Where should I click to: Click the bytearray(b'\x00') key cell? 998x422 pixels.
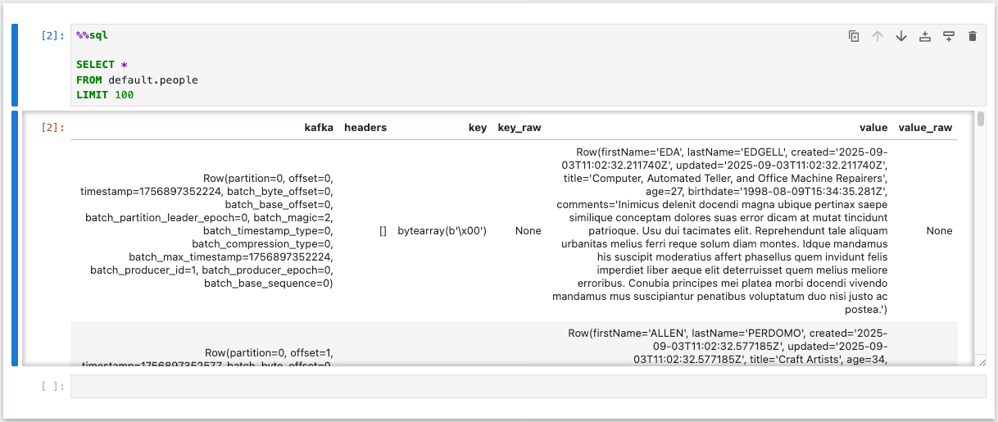(x=442, y=231)
